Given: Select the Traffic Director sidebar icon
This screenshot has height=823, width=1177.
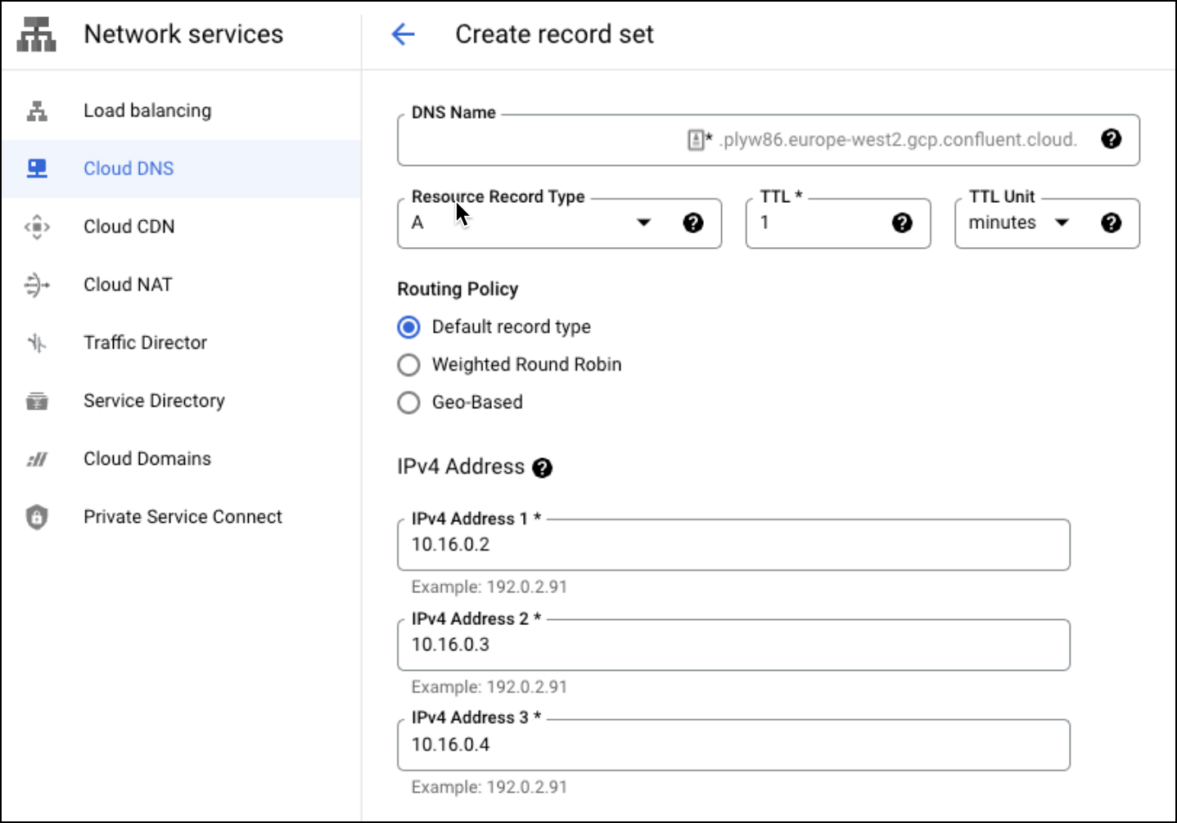Looking at the screenshot, I should 36,342.
